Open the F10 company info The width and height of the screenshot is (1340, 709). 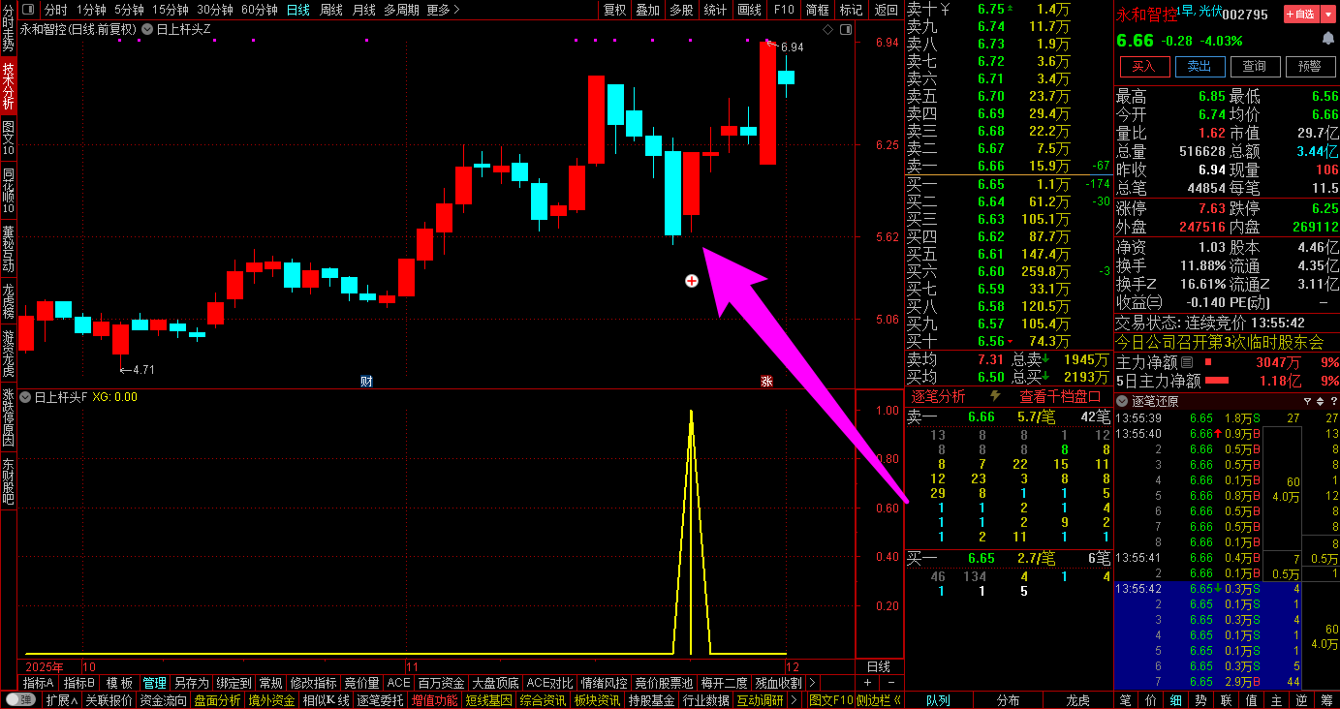coord(784,10)
